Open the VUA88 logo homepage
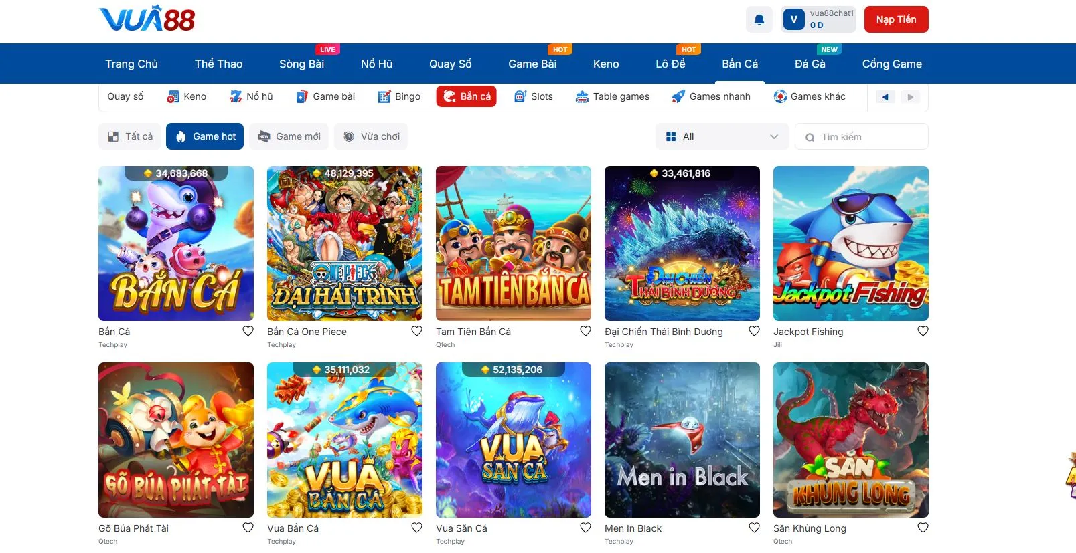 point(147,19)
